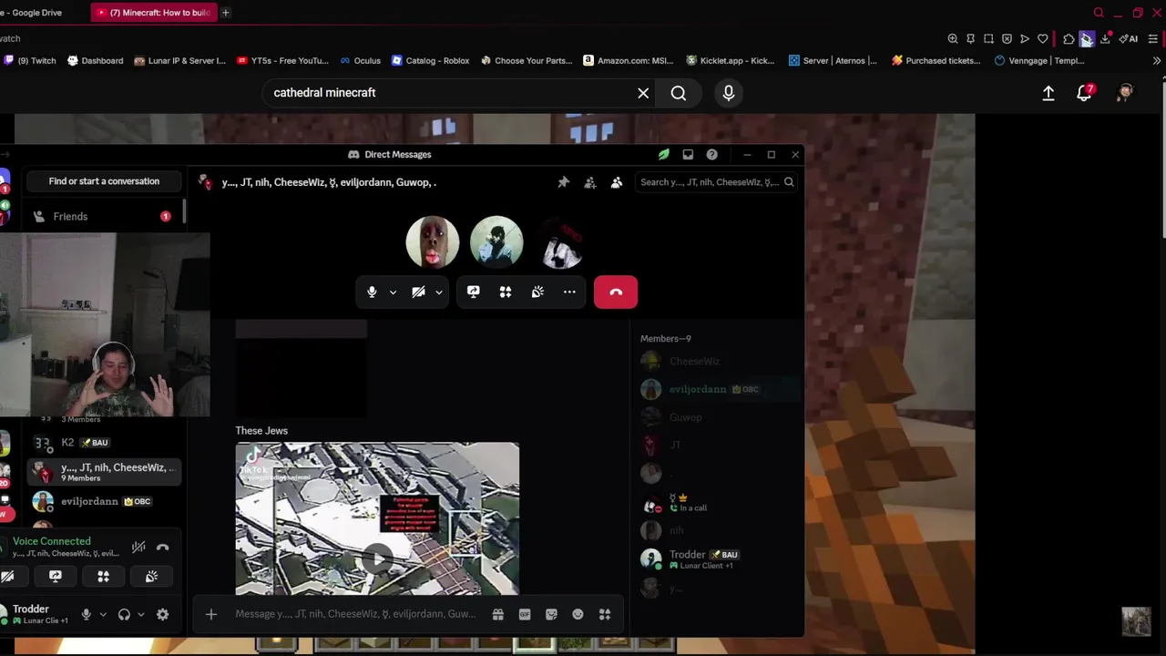The height and width of the screenshot is (656, 1166).
Task: Share screen from the voice panel
Action: [56, 576]
